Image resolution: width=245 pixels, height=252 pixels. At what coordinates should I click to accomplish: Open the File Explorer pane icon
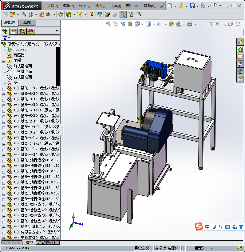tap(240, 57)
